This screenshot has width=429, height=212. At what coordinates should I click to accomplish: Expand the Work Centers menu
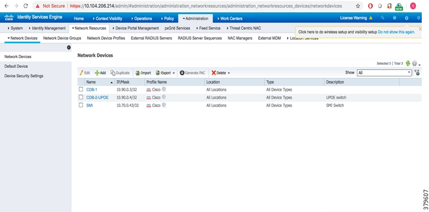point(230,18)
